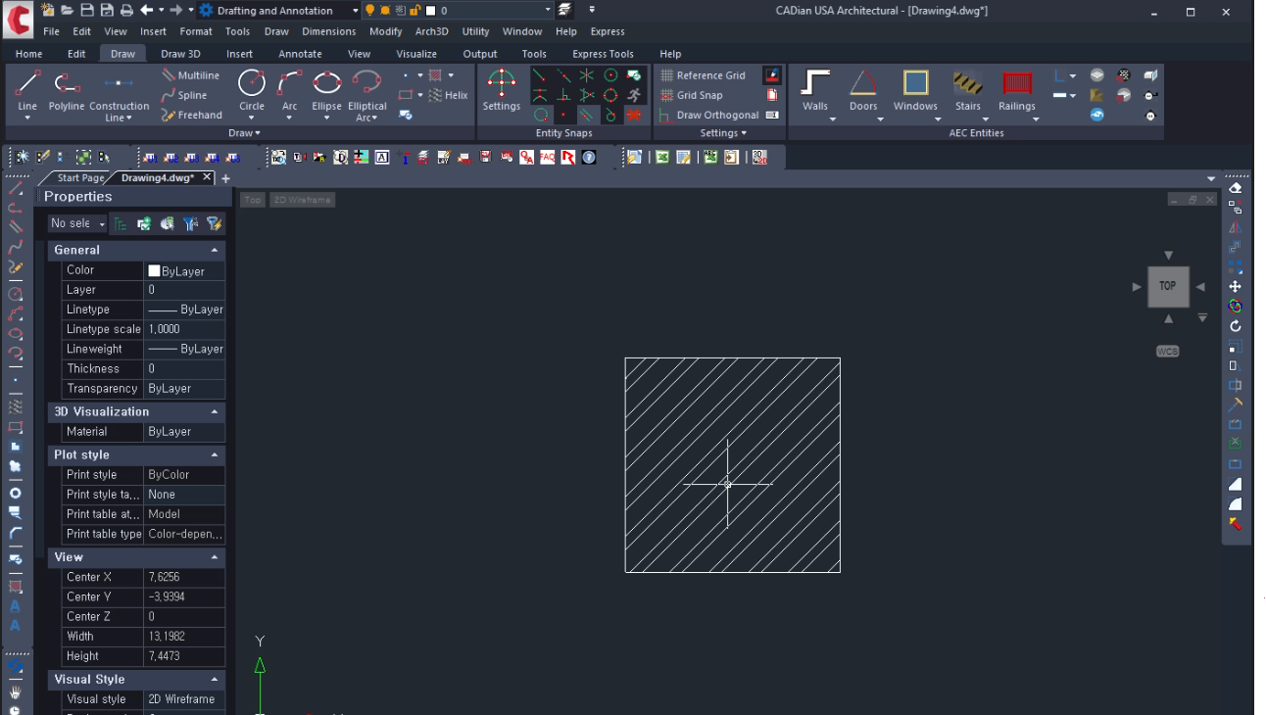Open Entity Snaps Settings
The image size is (1266, 715).
click(501, 90)
